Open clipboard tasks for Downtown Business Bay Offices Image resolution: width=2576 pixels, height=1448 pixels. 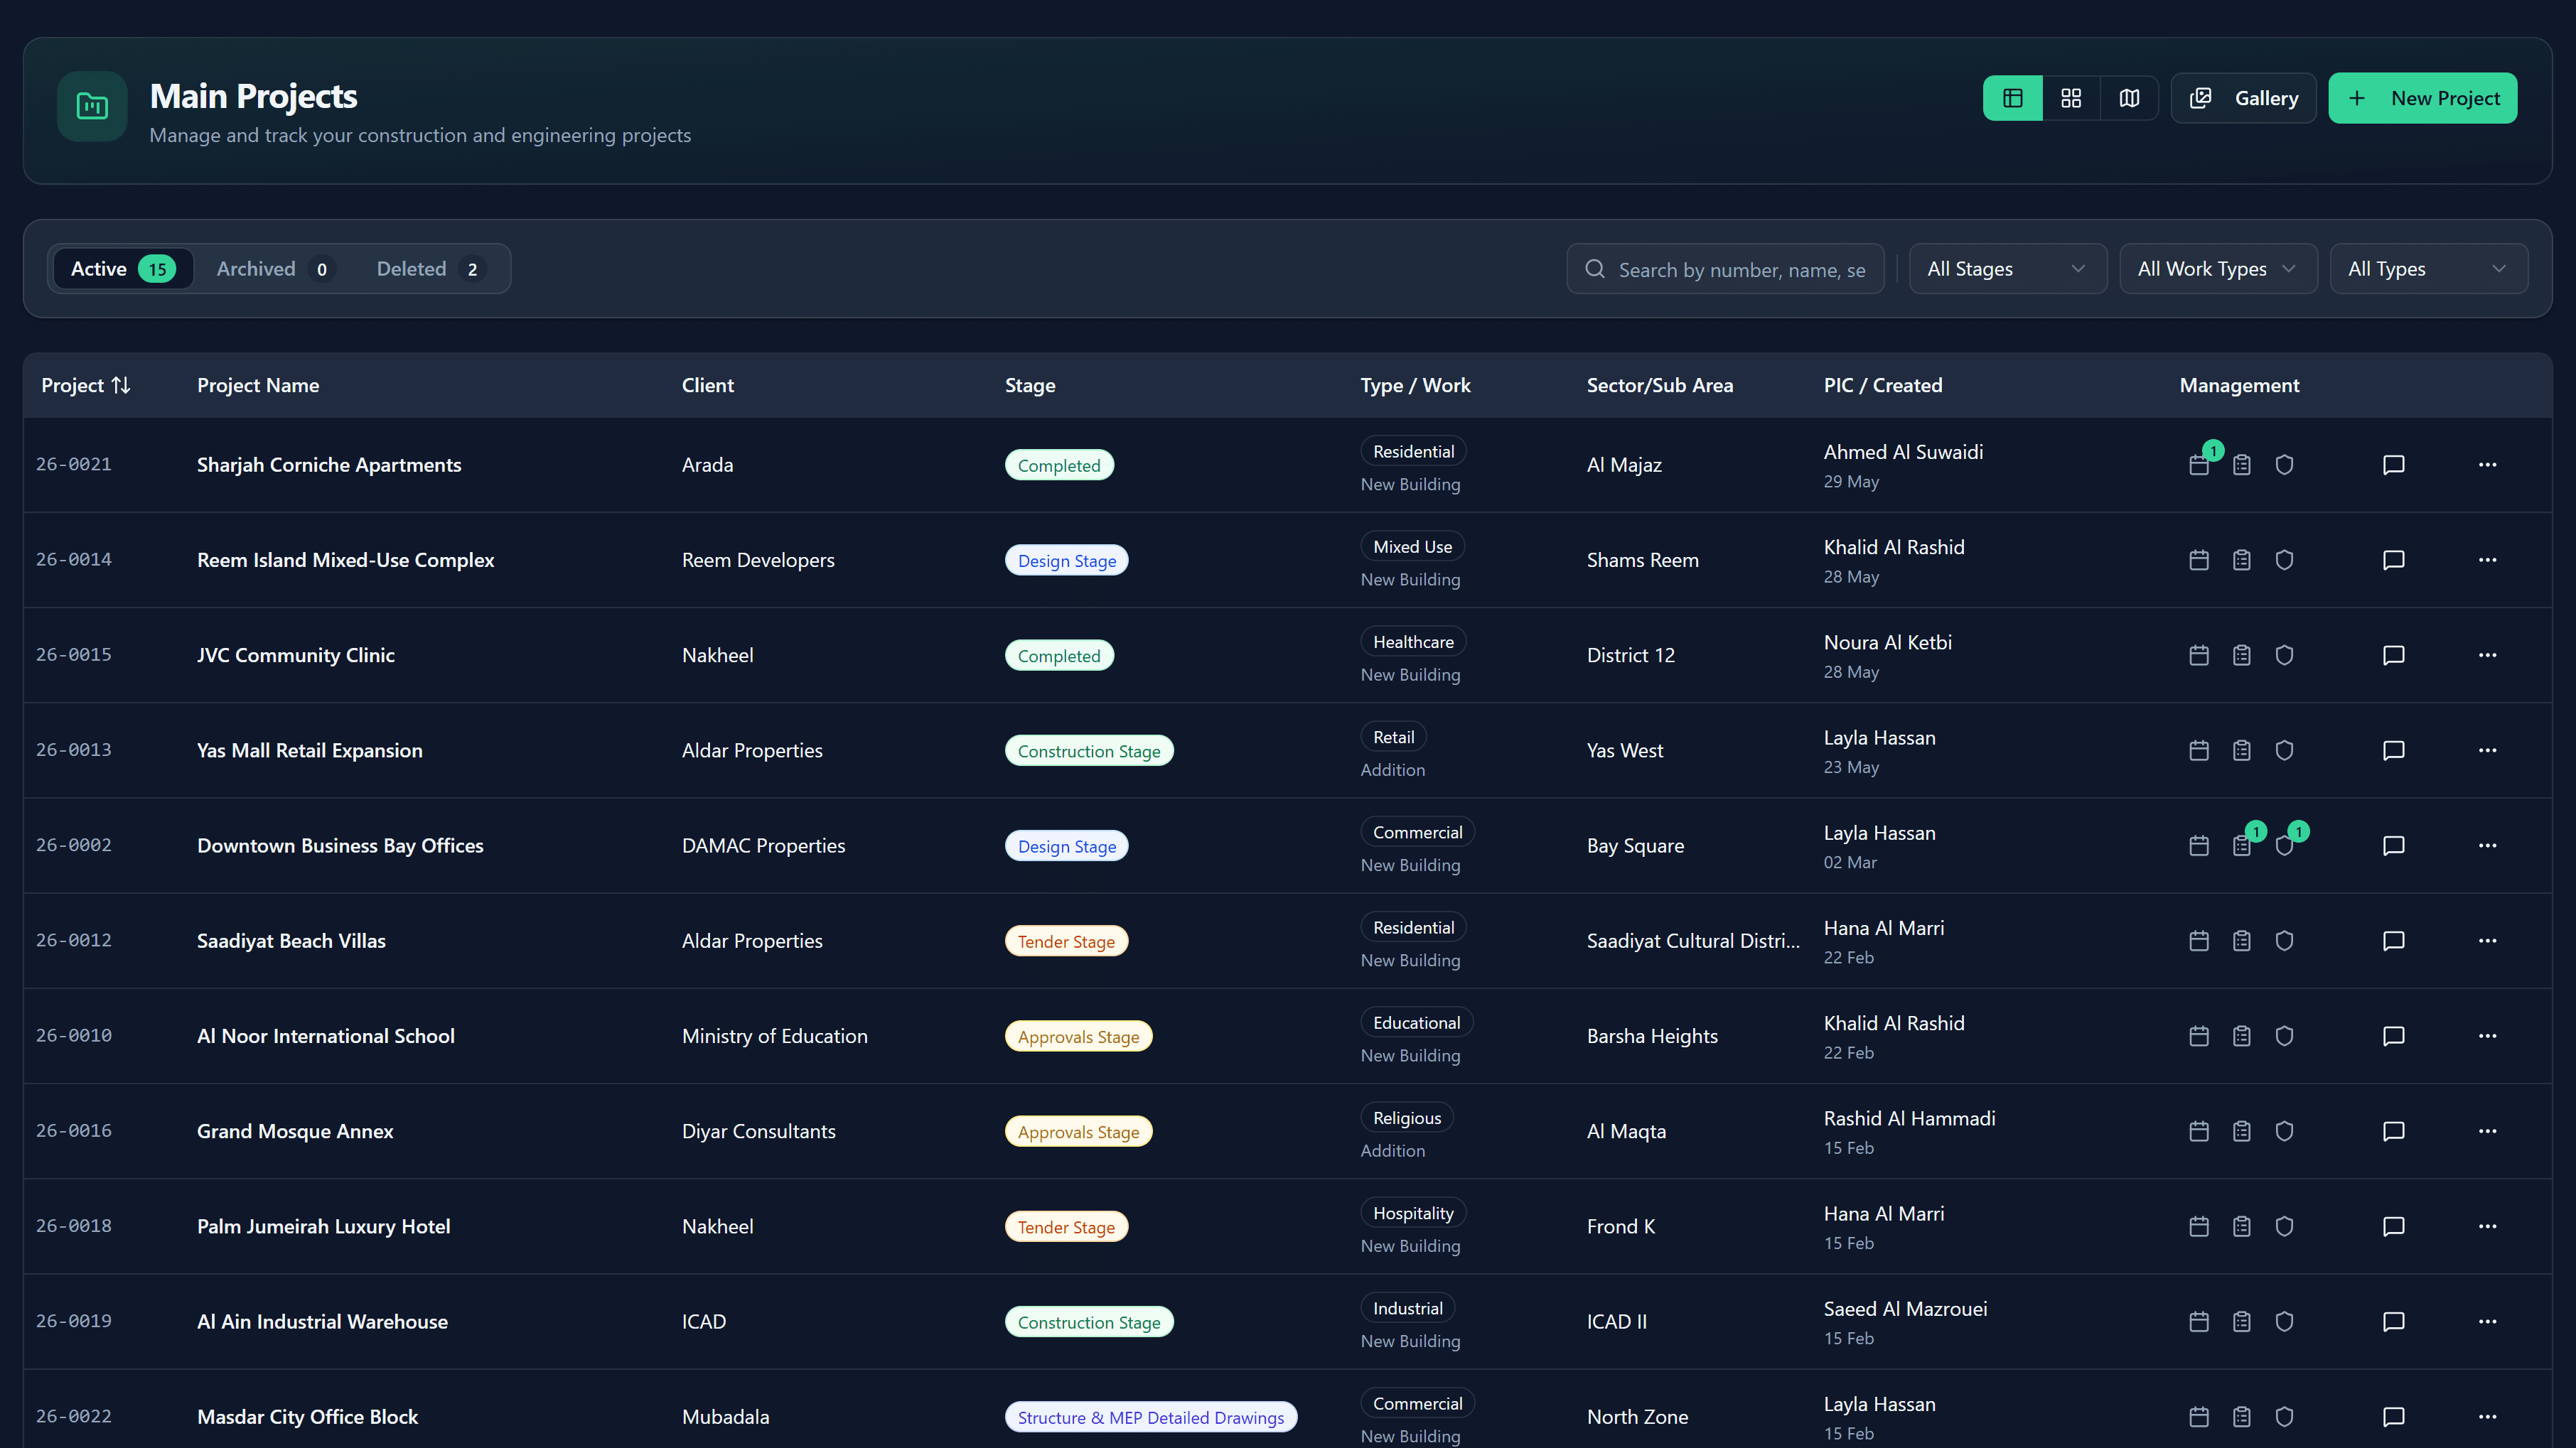coord(2241,845)
